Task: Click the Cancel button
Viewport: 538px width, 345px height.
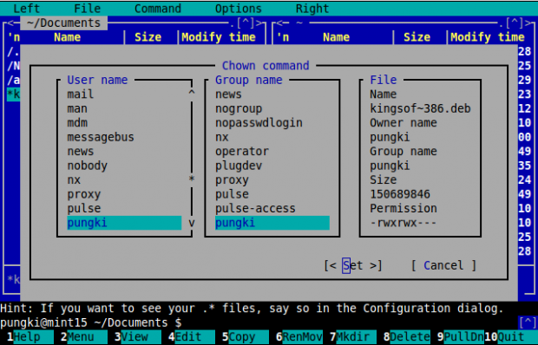Action: (x=443, y=265)
